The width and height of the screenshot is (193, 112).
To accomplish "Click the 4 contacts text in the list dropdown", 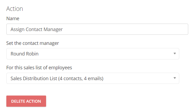I will (71, 79).
